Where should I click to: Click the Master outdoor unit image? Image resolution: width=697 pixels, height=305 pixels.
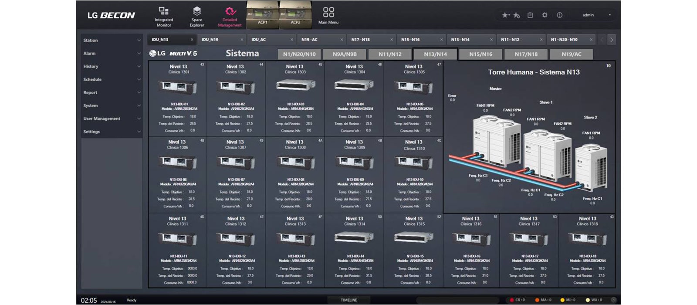(496, 140)
